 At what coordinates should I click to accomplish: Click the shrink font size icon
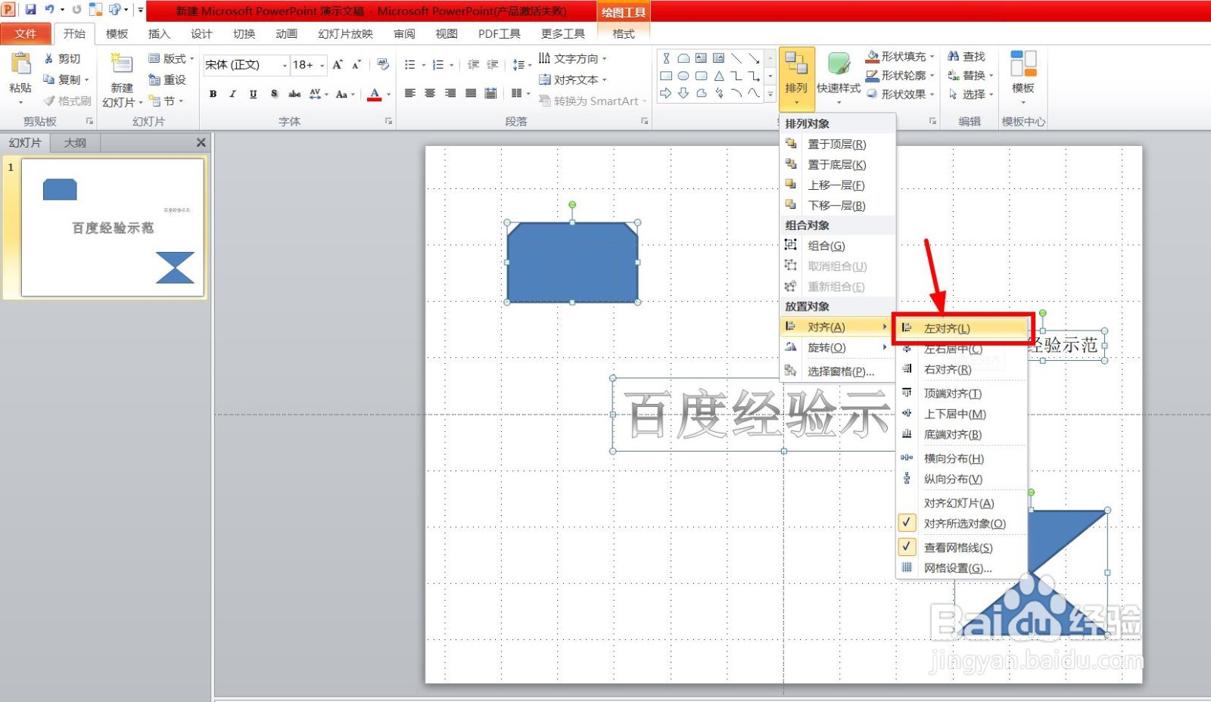tap(356, 65)
